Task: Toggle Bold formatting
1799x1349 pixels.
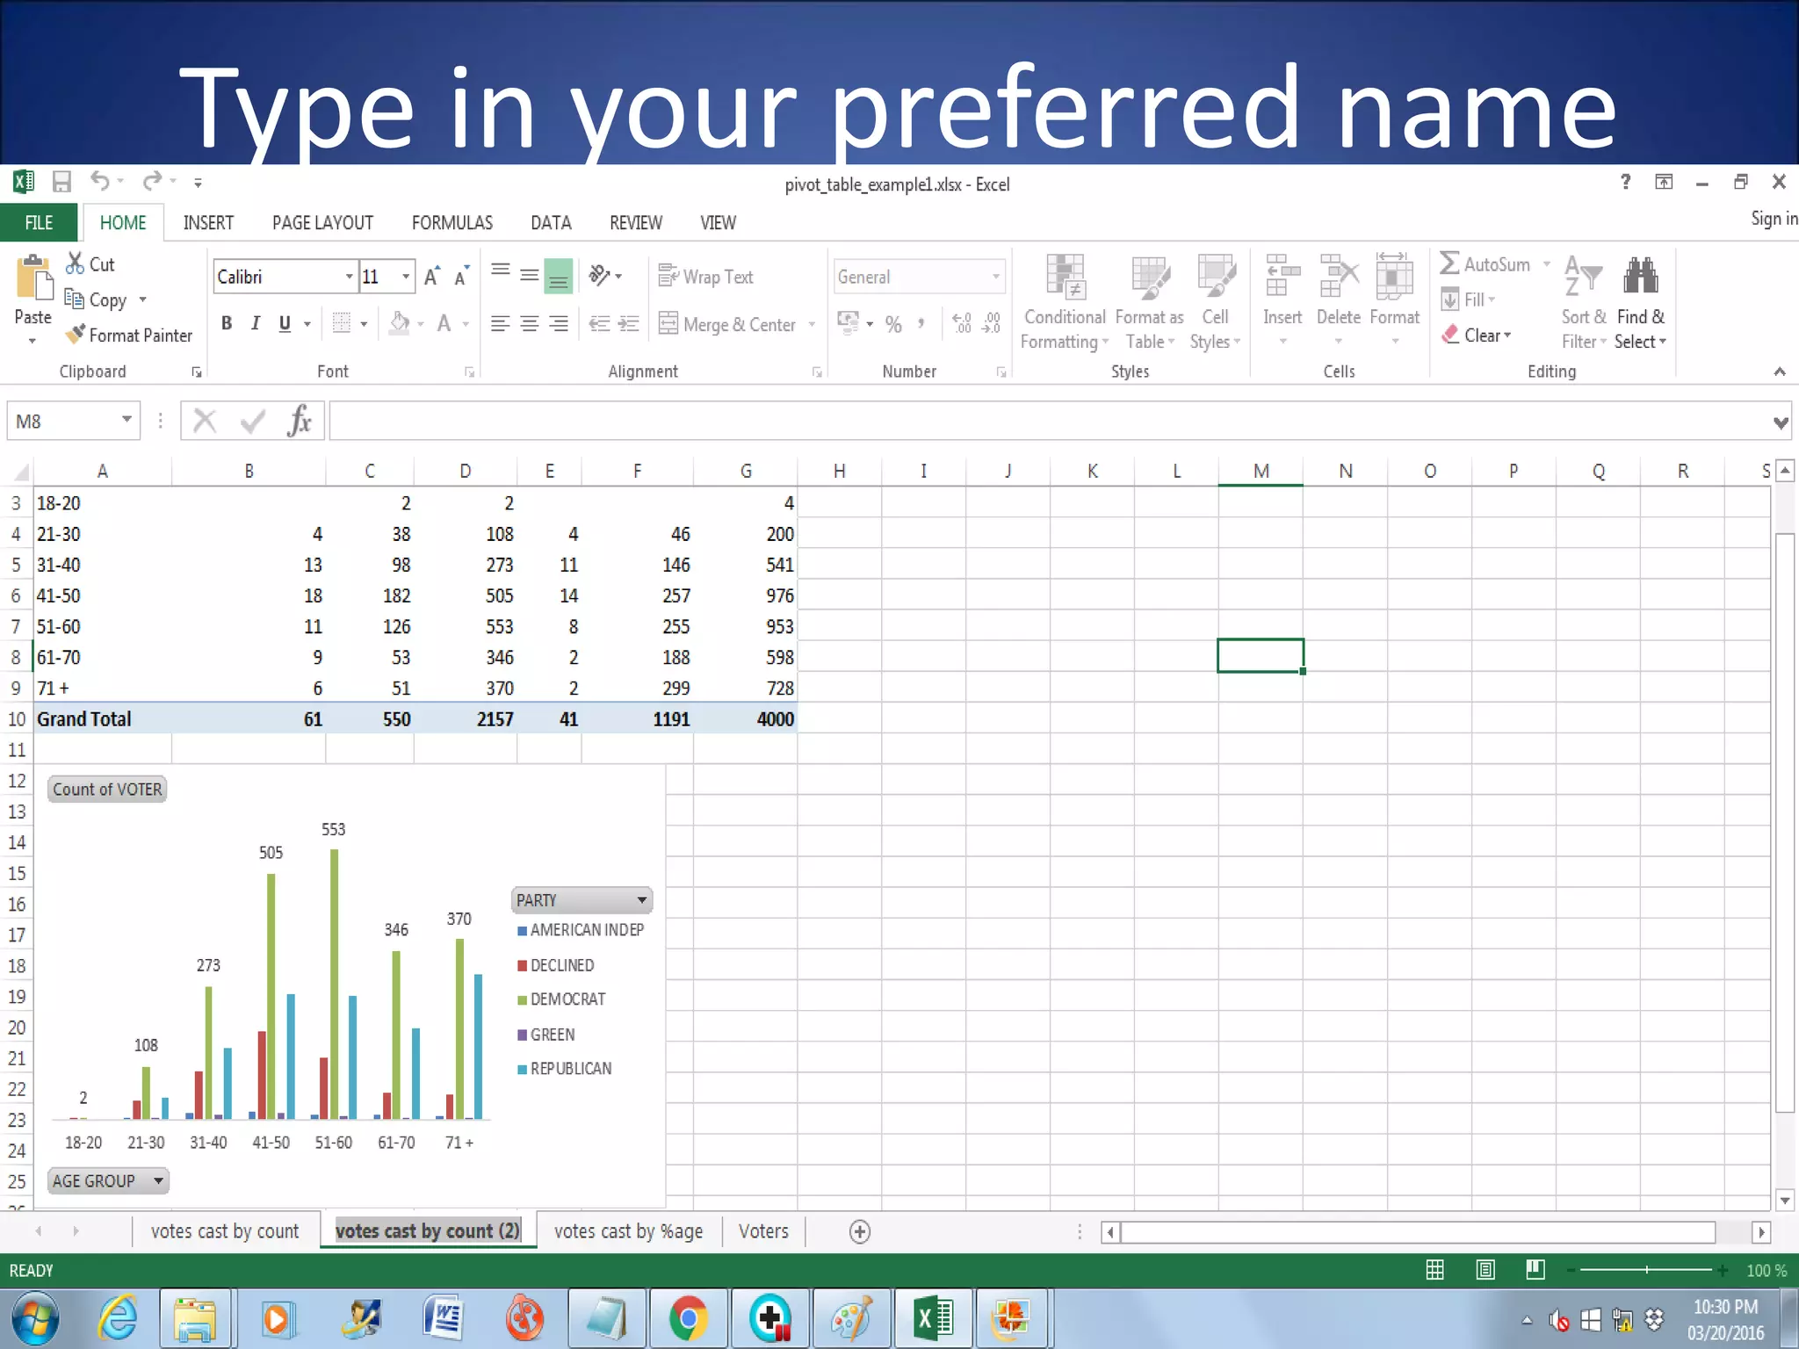Action: point(227,323)
